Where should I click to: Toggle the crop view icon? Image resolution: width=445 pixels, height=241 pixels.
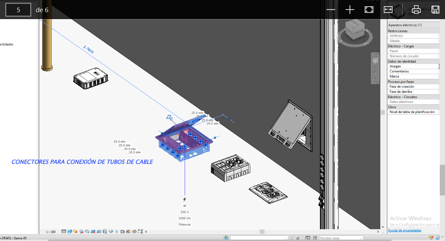point(93,232)
